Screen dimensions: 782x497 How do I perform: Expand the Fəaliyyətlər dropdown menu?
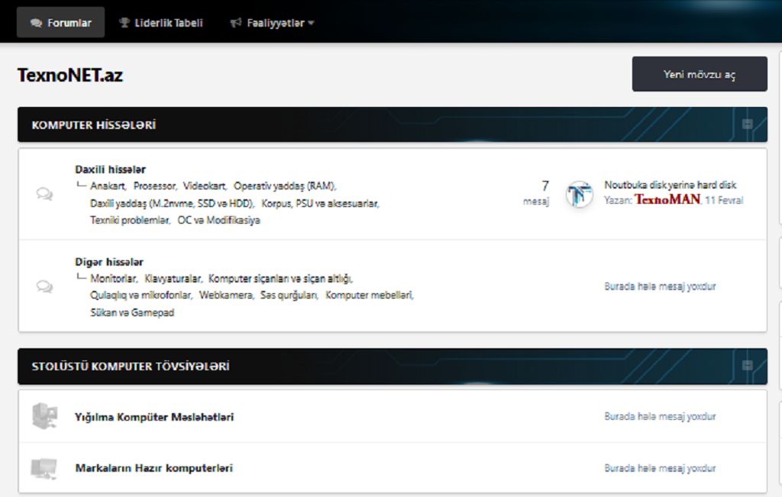pyautogui.click(x=272, y=23)
